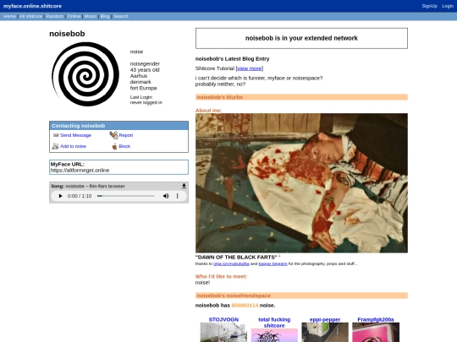Click the noisegender text
The width and height of the screenshot is (457, 342).
(145, 63)
